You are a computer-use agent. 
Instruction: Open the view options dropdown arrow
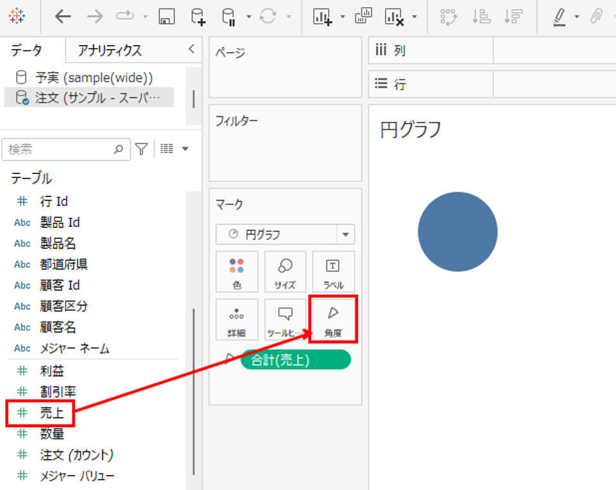tap(185, 149)
